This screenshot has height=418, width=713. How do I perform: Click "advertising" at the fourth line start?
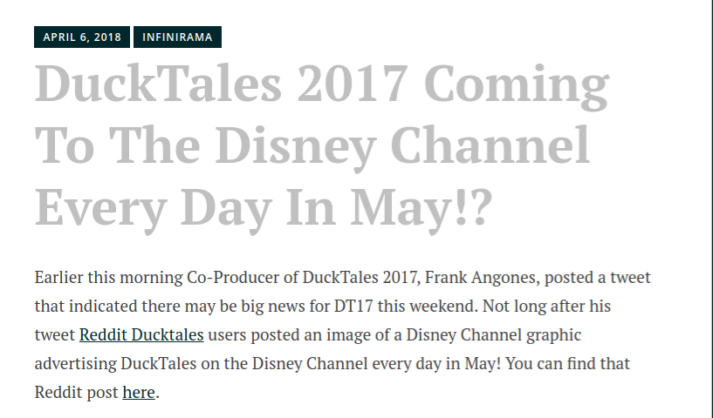point(75,363)
